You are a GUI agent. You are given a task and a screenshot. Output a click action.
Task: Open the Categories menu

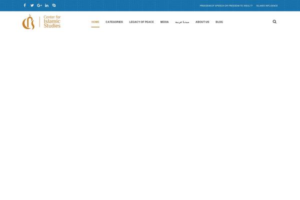pos(114,22)
